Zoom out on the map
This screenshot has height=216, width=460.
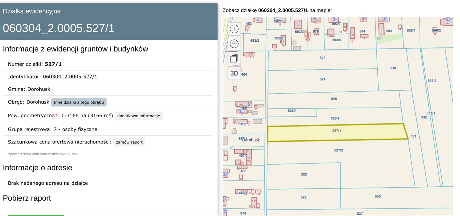point(234,44)
